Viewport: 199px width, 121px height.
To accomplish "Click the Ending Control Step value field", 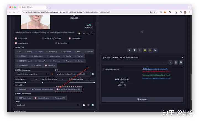I will (90, 79).
